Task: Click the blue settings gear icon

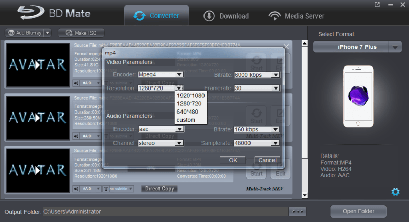Action: tap(395, 192)
